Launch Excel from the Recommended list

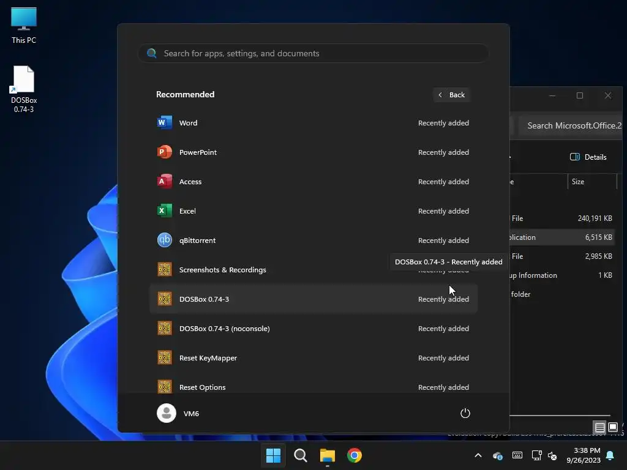click(313, 211)
